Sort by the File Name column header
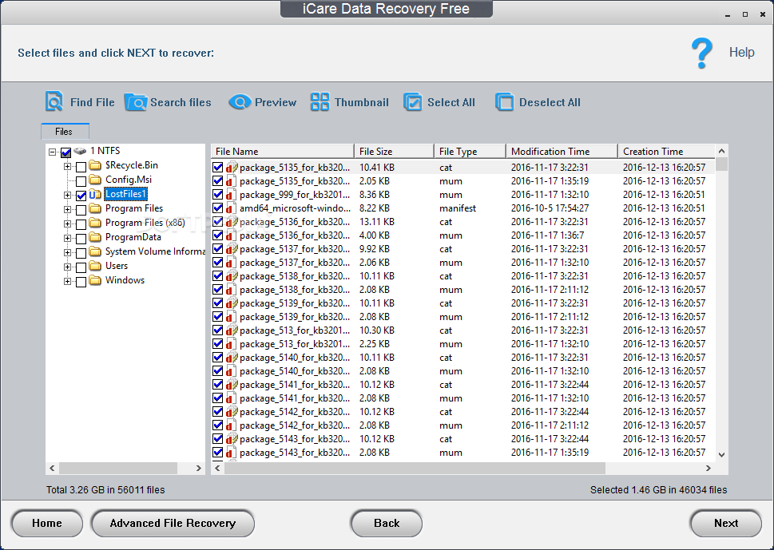774x550 pixels. 283,152
